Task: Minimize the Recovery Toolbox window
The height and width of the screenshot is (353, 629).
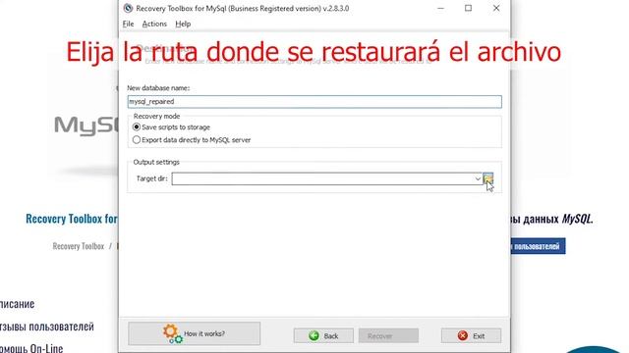Action: tap(440, 8)
